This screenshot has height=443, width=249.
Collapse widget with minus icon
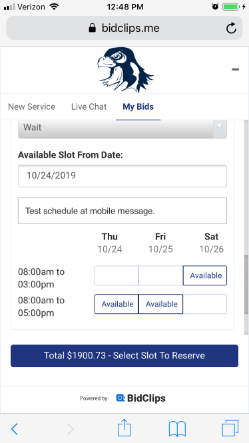(236, 69)
